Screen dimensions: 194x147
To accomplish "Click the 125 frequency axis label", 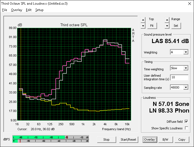I will pyautogui.click(x=50, y=124).
